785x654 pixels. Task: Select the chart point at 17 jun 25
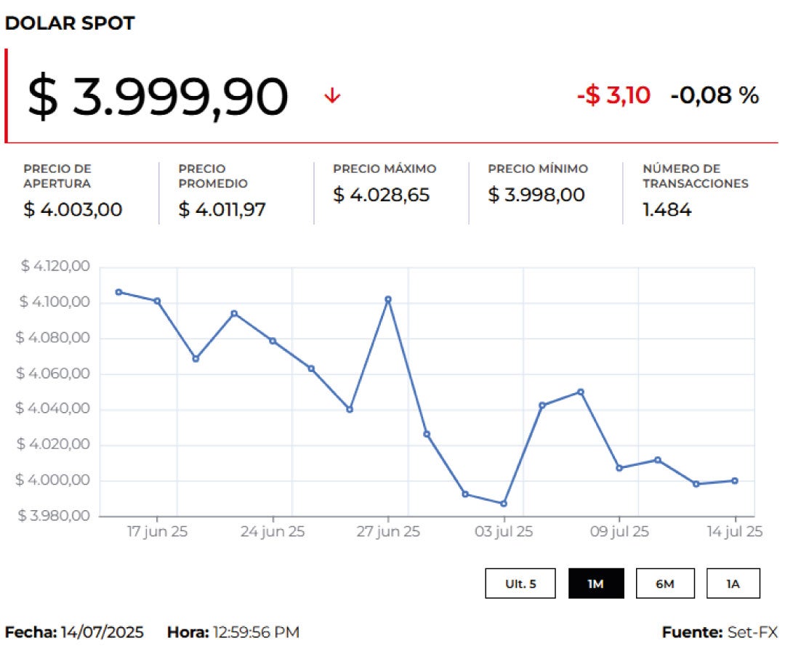click(x=157, y=301)
